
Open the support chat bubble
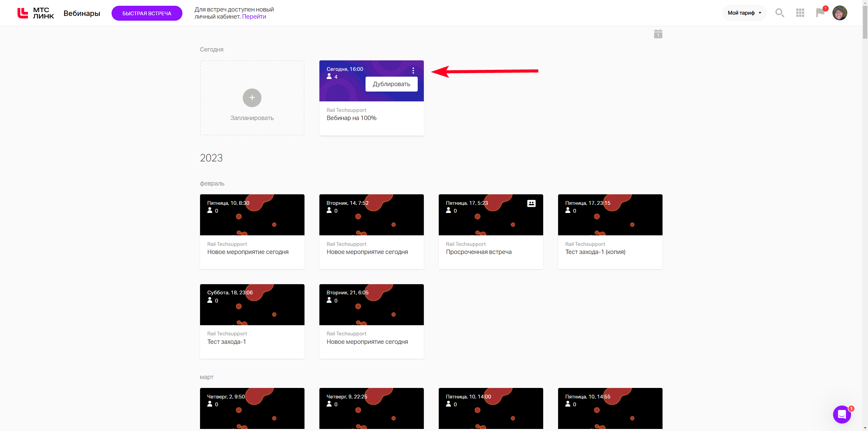[x=842, y=414]
